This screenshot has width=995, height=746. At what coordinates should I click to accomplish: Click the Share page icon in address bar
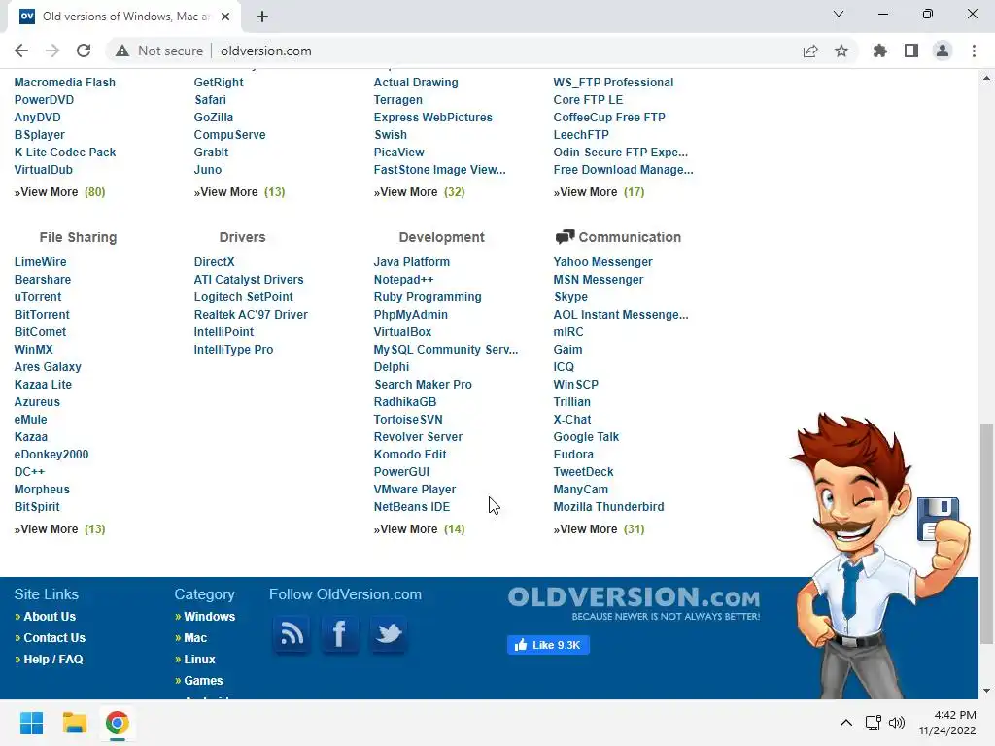click(x=810, y=51)
